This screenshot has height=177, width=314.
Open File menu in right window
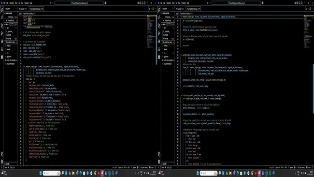161,3
